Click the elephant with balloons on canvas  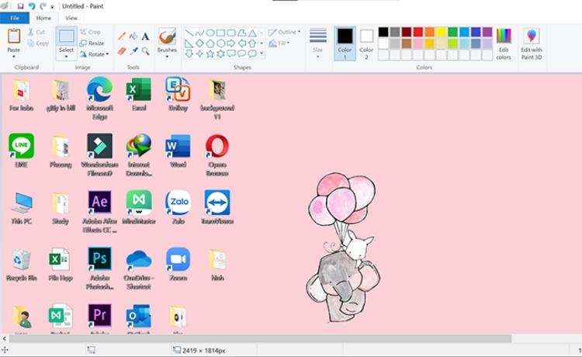pos(343,248)
